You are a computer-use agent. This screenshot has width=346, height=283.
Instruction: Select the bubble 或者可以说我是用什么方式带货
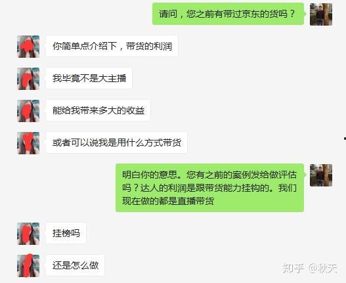point(116,142)
